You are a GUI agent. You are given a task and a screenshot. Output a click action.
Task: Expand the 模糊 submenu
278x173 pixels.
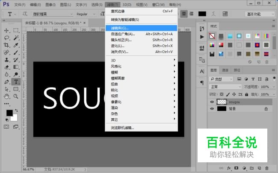[x=142, y=72]
